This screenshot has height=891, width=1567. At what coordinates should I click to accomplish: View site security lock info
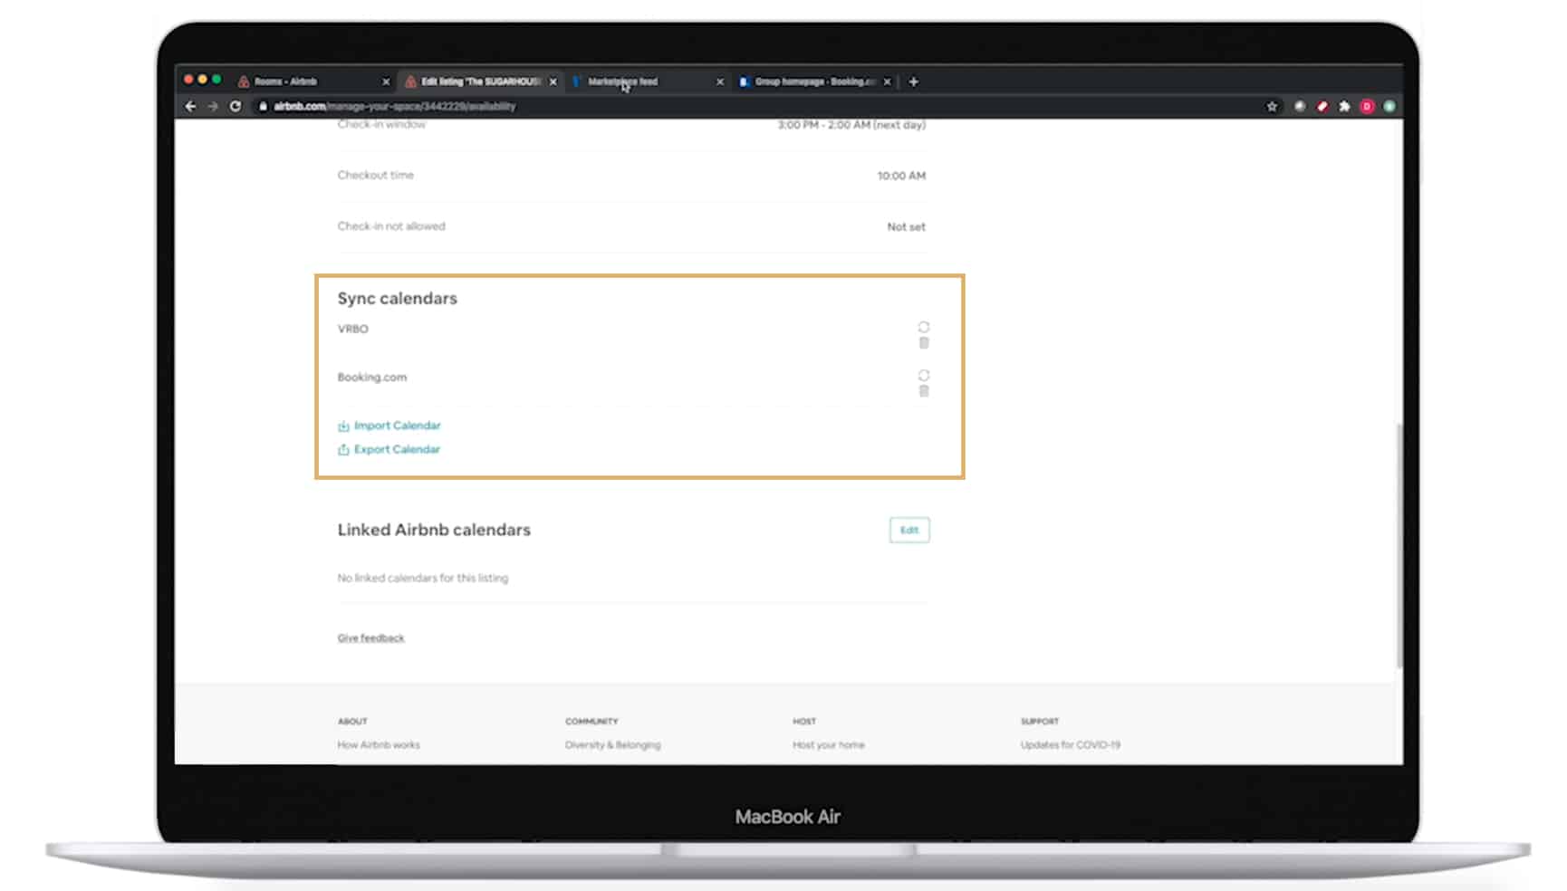(263, 106)
